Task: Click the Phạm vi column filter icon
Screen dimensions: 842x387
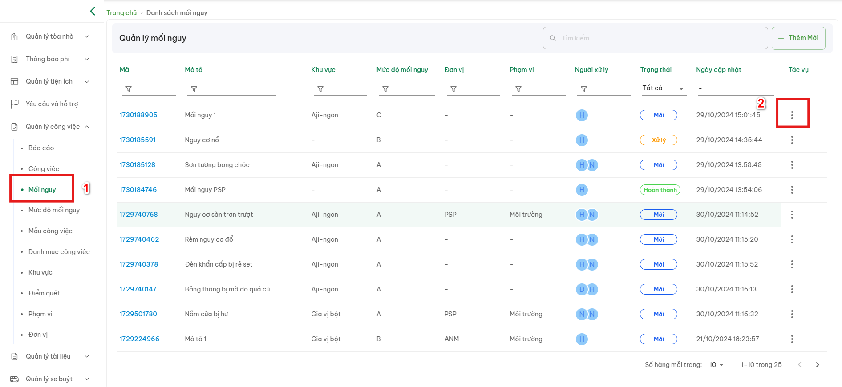Action: tap(518, 89)
